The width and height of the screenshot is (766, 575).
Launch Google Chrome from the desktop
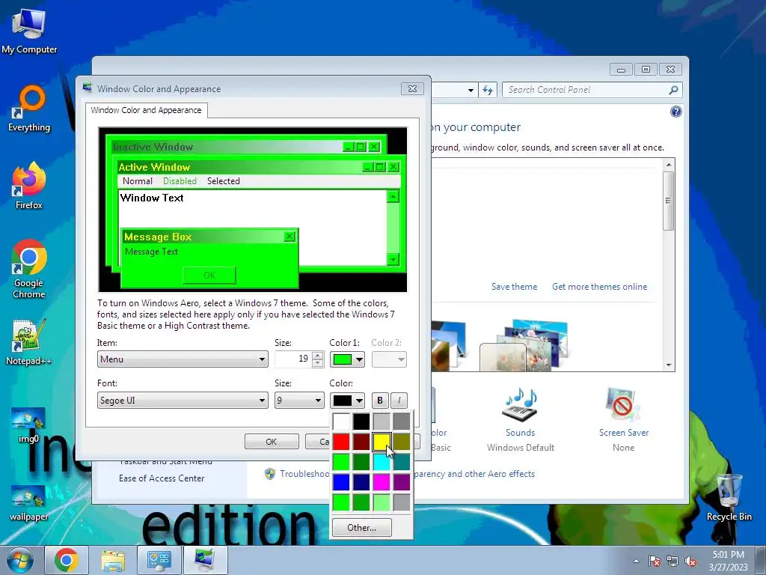pyautogui.click(x=29, y=269)
